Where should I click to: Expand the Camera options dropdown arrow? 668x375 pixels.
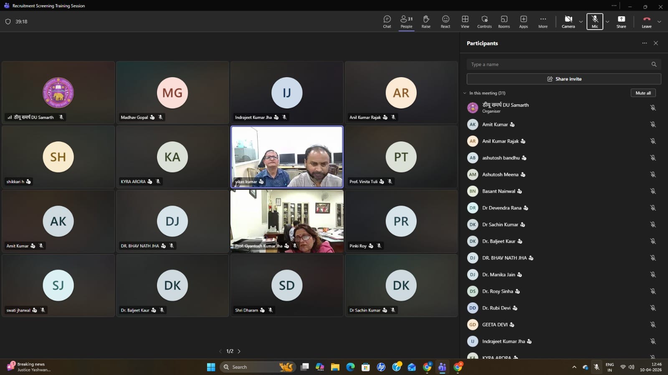tap(581, 22)
